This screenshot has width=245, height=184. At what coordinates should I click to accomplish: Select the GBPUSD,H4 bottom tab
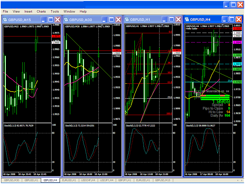pos(50,180)
